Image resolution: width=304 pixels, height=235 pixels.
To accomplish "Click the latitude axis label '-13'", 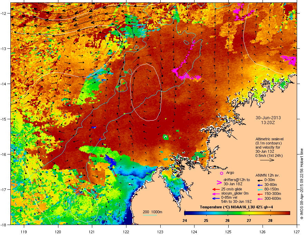I will click(3, 48).
